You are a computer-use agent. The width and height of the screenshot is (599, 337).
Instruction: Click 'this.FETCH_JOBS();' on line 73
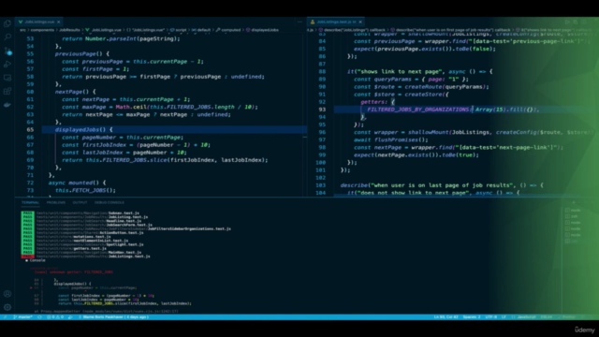85,190
